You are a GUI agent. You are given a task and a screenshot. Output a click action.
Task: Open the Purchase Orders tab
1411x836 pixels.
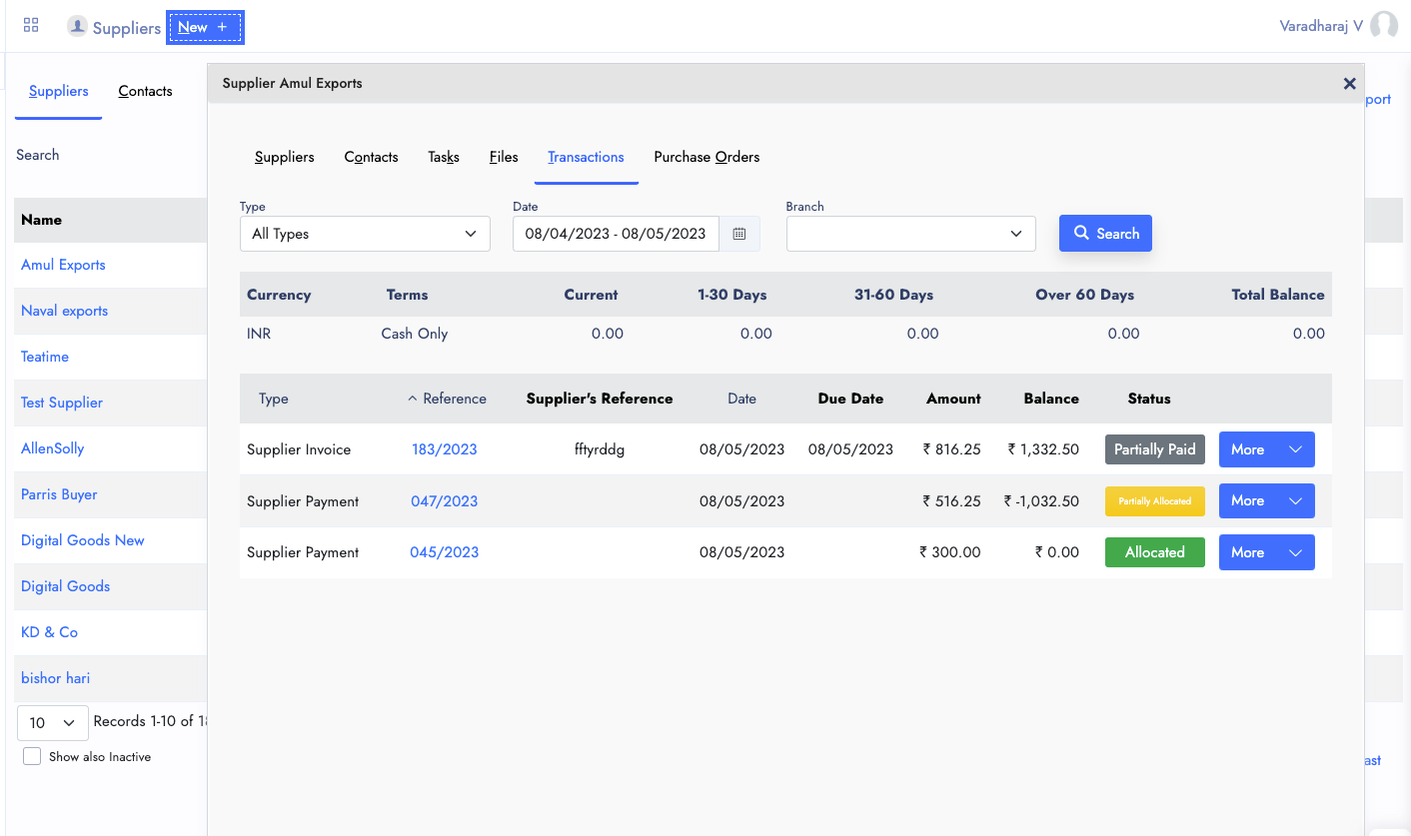click(x=706, y=157)
